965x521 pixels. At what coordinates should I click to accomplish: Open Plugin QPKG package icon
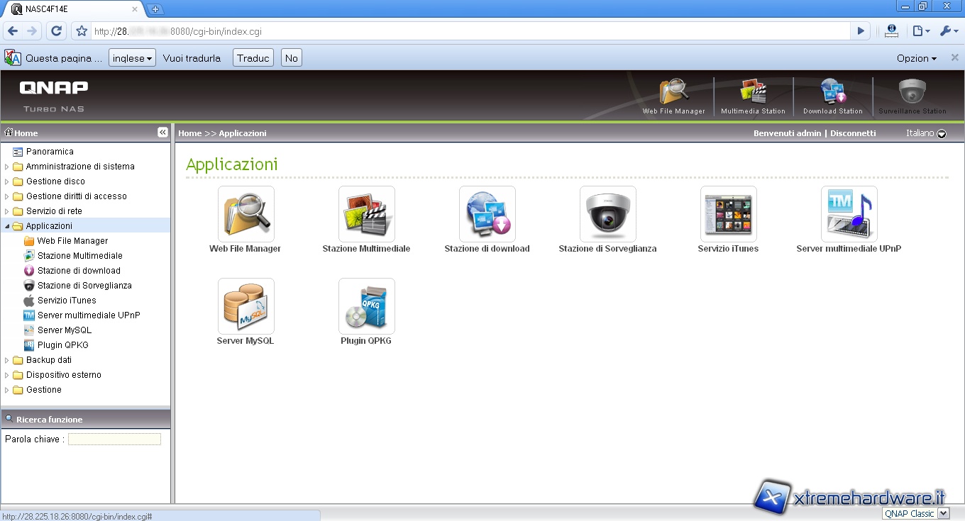[x=366, y=306]
